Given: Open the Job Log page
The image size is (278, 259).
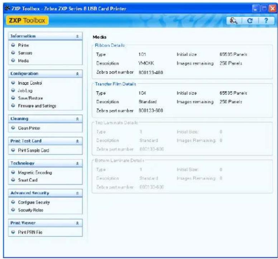Looking at the screenshot, I should pos(25,91).
